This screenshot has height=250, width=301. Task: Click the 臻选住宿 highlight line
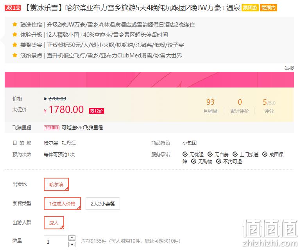click(107, 25)
